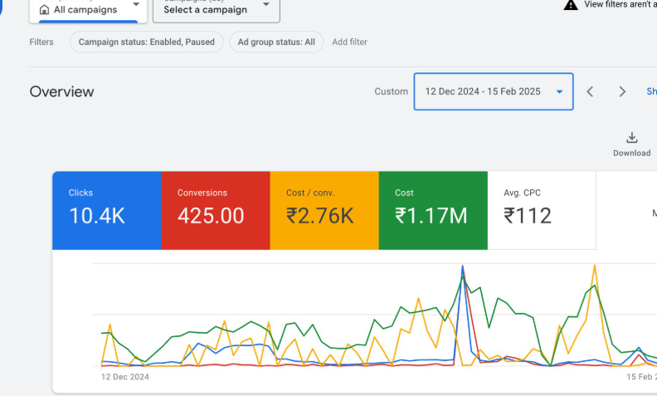The image size is (657, 396).
Task: Go to the previous date period chevron
Action: pyautogui.click(x=590, y=91)
